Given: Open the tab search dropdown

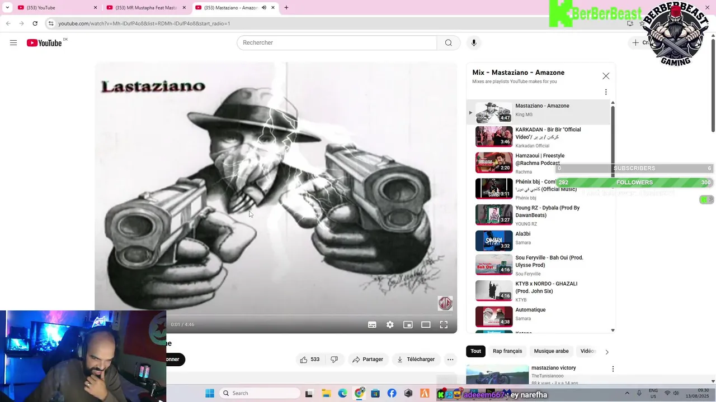Looking at the screenshot, I should pos(7,8).
